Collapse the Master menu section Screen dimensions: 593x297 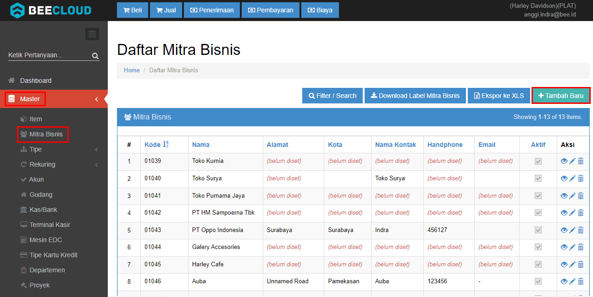30,99
